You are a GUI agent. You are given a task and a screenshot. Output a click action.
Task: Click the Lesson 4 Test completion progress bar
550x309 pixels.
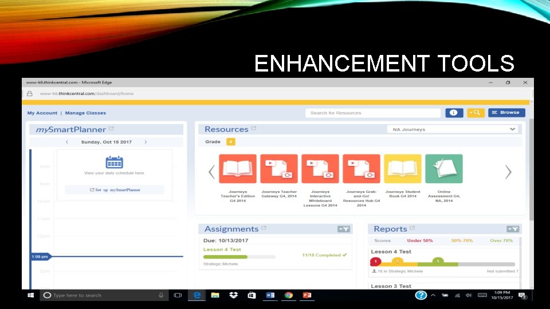point(239,257)
